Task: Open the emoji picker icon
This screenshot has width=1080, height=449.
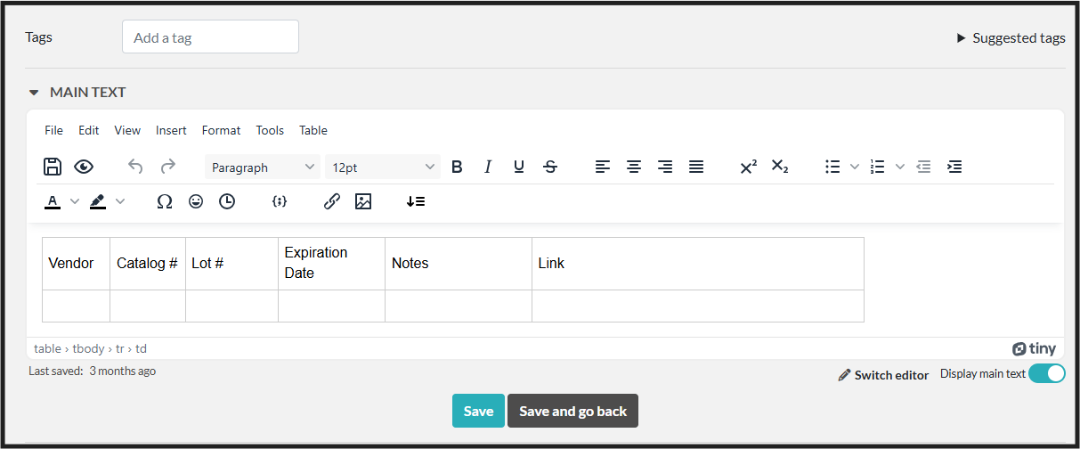Action: click(196, 202)
